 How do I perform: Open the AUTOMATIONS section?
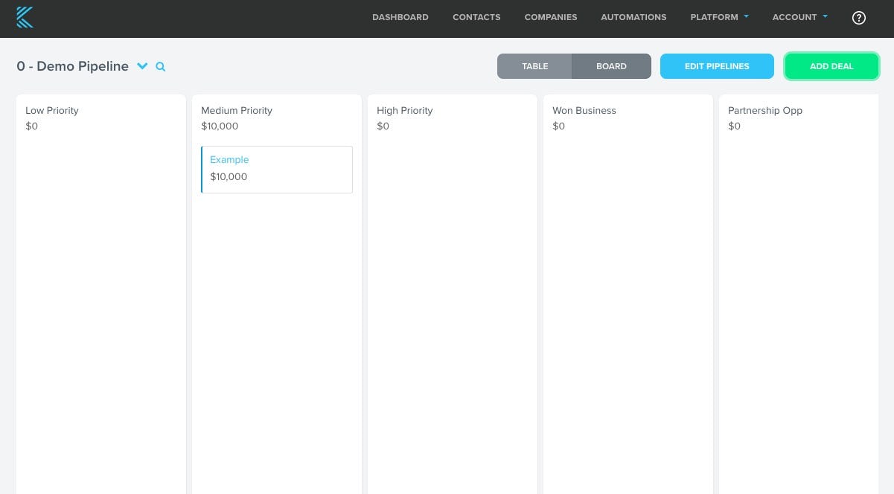click(x=633, y=17)
